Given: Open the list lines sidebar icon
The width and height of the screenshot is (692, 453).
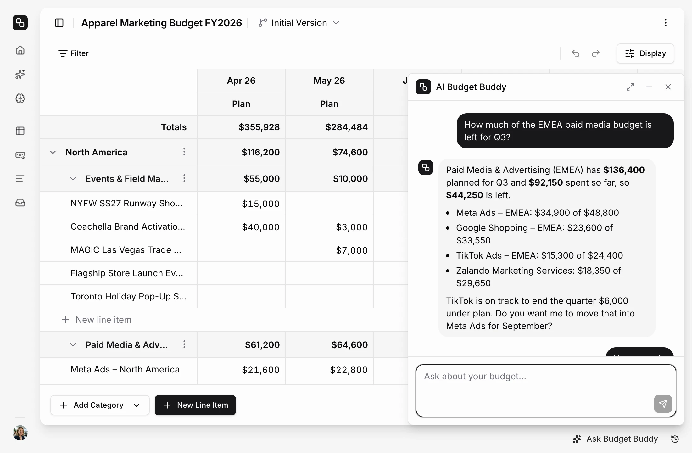Looking at the screenshot, I should [x=20, y=179].
